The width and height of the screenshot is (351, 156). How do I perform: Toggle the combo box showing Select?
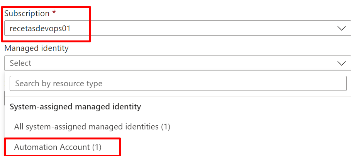pyautogui.click(x=178, y=63)
